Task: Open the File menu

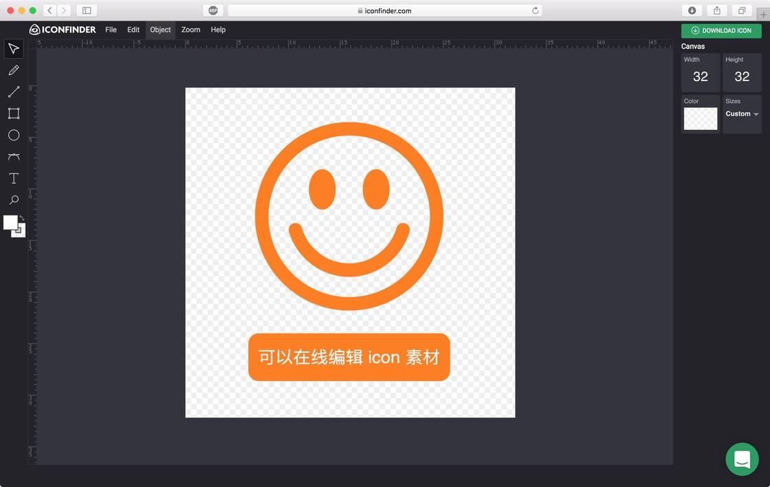Action: click(111, 30)
